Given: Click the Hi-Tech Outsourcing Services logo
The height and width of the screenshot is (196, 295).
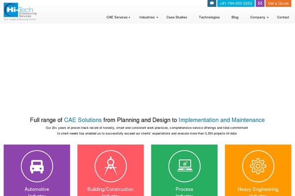Looking at the screenshot, I should tap(20, 11).
